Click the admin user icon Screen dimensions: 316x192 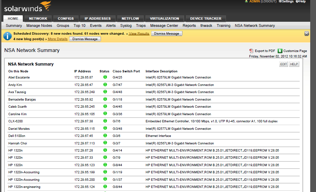246,1
